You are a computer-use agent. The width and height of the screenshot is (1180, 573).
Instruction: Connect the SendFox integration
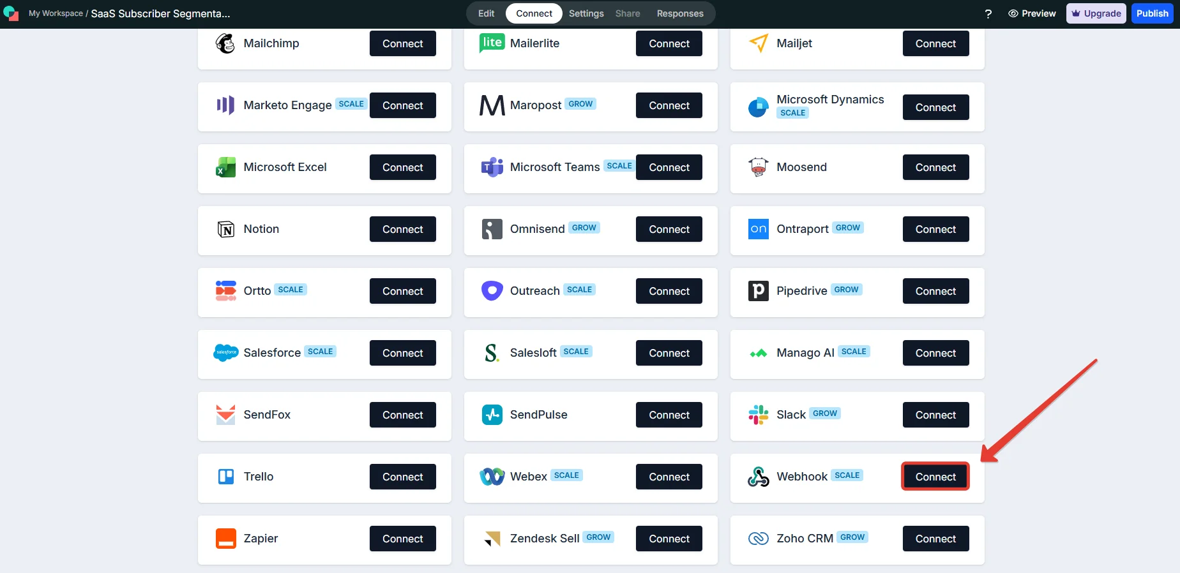[403, 415]
